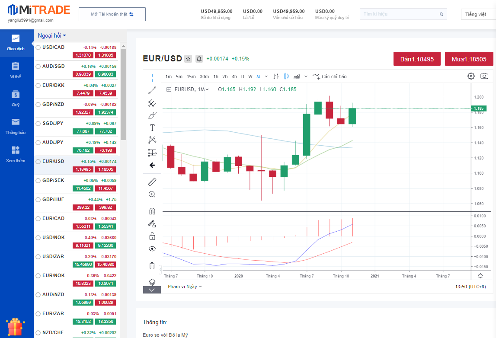
Task: Select the USD/CAD radio button
Action: click(38, 48)
